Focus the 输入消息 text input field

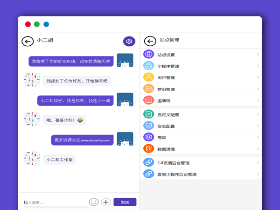coord(55,202)
